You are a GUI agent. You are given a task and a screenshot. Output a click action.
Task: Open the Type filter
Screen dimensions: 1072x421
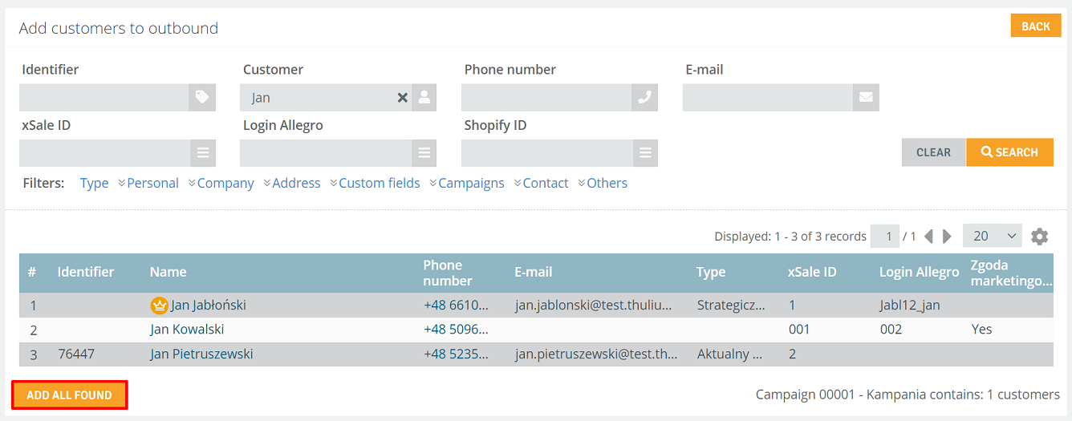(94, 183)
